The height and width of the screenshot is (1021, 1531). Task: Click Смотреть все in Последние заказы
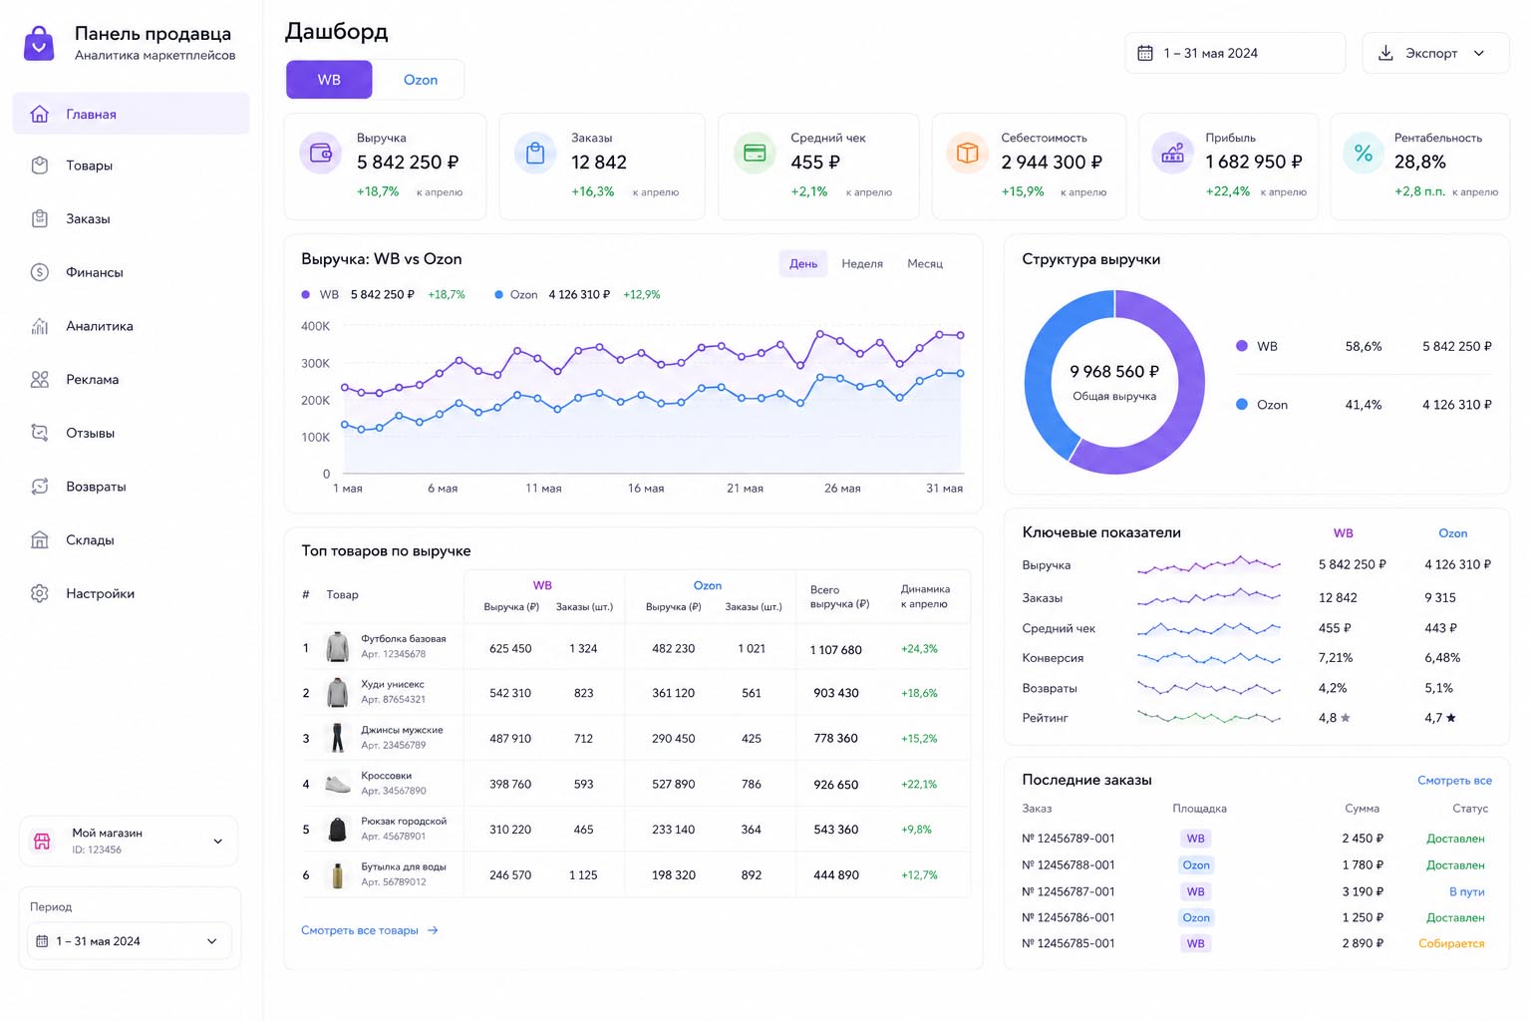1454,780
